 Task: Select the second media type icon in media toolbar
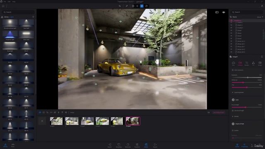pos(44,112)
